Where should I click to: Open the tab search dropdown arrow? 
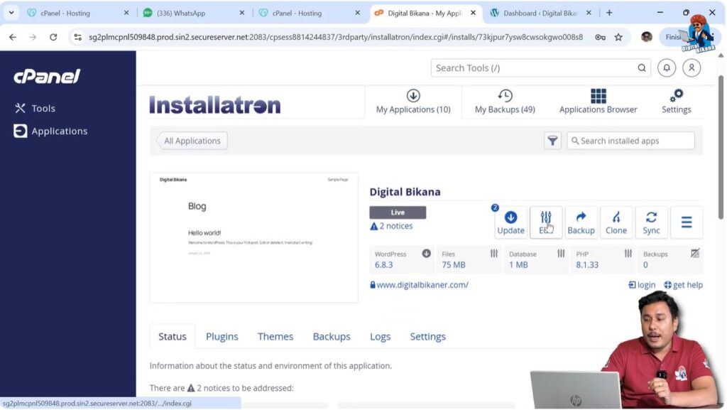(x=11, y=13)
